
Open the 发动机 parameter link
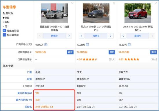[28, 107]
